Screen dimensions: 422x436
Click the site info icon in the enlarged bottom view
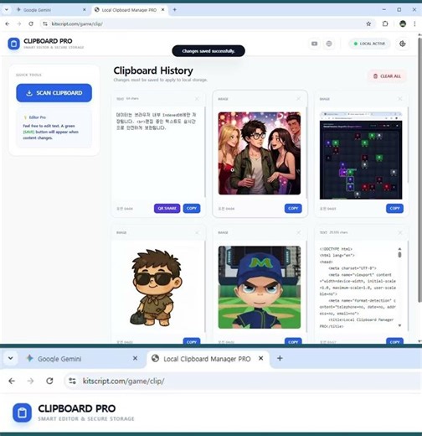pos(72,381)
